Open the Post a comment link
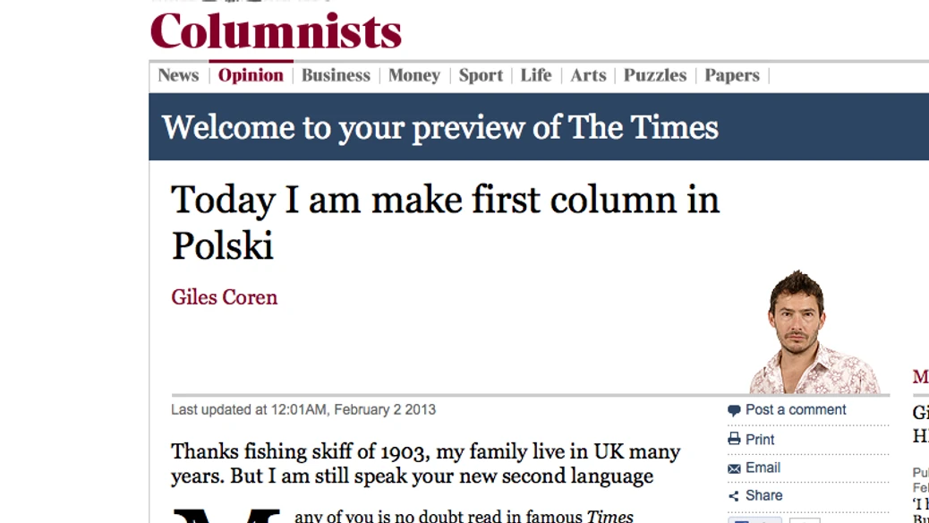This screenshot has width=929, height=523. (795, 410)
